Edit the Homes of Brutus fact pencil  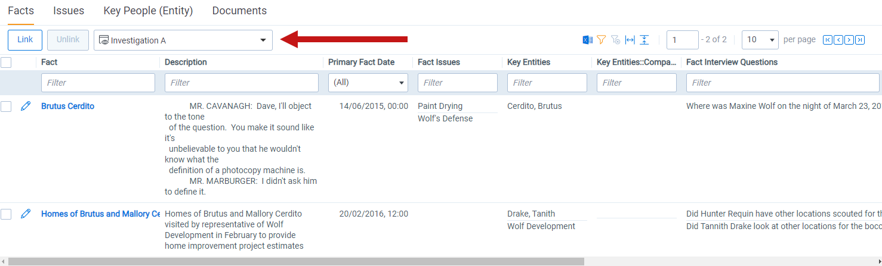coord(26,214)
